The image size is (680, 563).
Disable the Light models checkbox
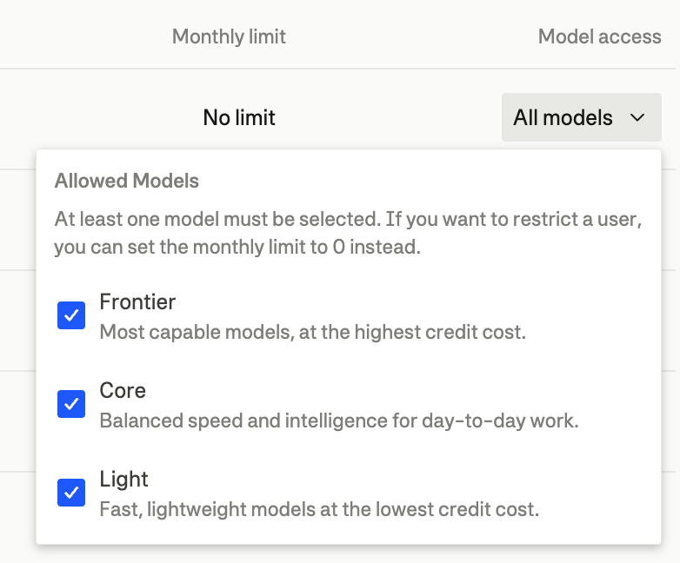tap(71, 493)
